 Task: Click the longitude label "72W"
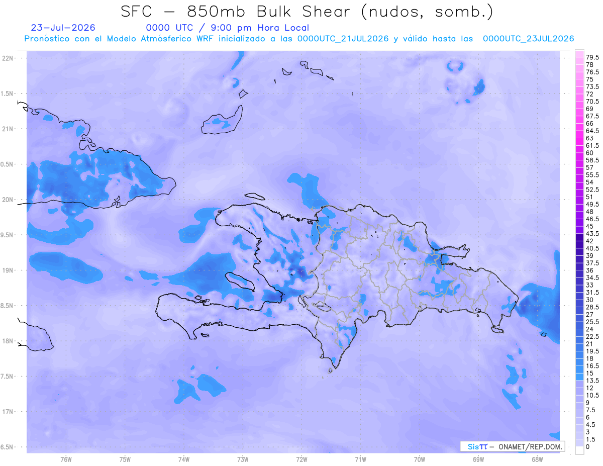click(x=301, y=459)
